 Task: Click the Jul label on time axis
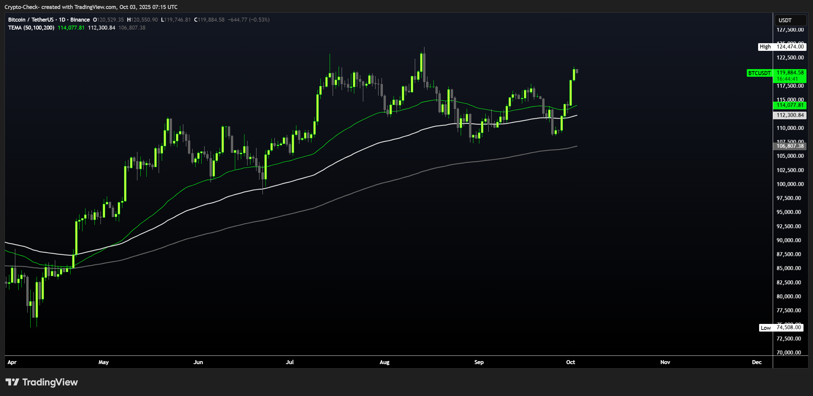[x=290, y=362]
